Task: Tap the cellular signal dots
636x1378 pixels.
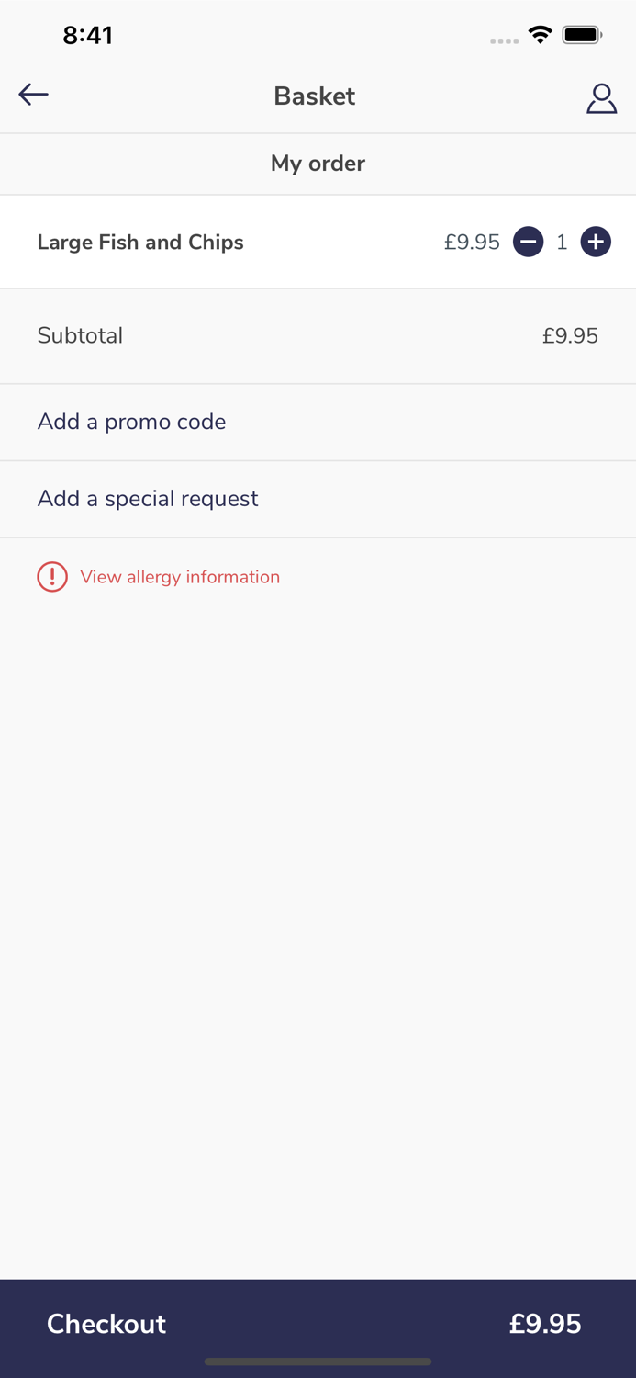Action: 504,40
